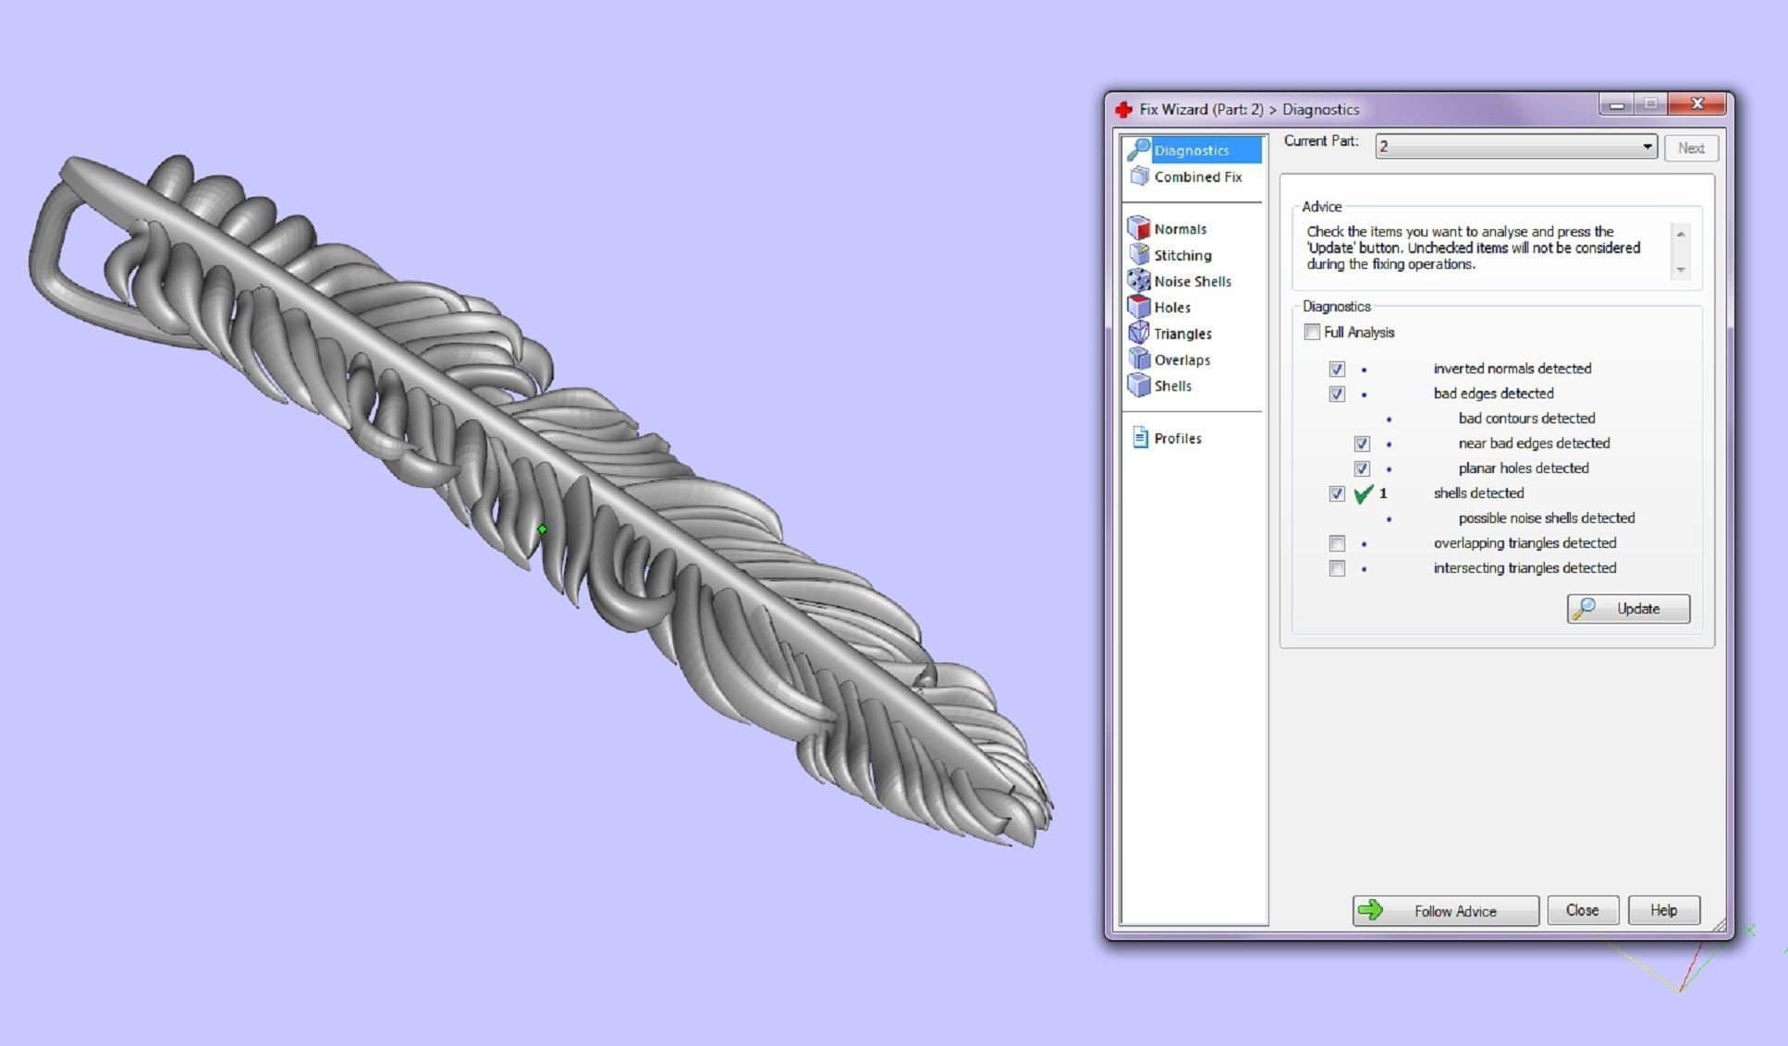
Task: Minimize the Fix Wizard window
Action: pyautogui.click(x=1616, y=104)
